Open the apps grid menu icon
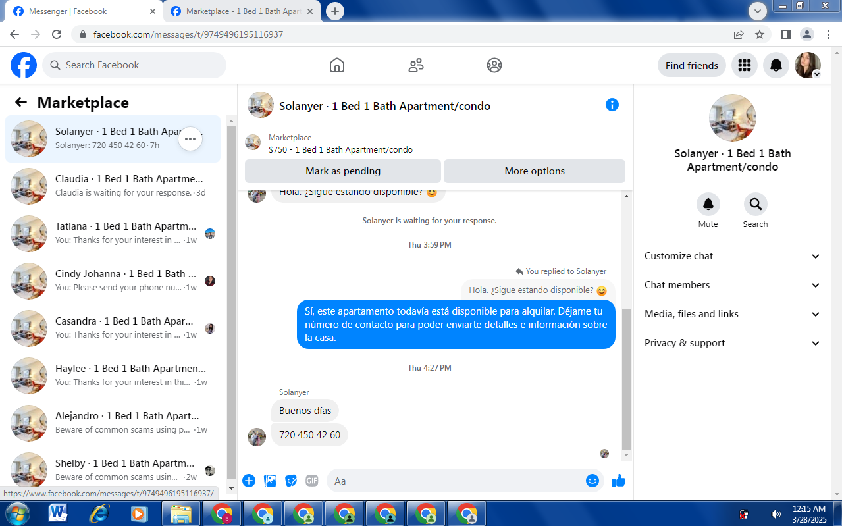This screenshot has height=526, width=842. pyautogui.click(x=745, y=65)
